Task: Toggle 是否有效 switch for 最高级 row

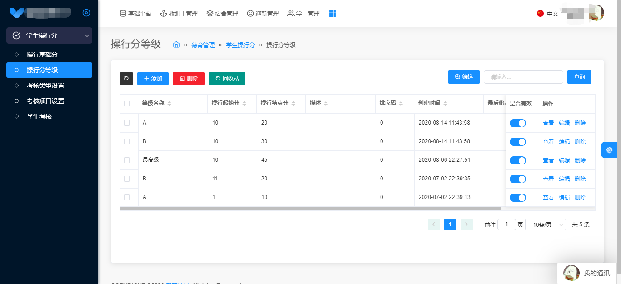Action: pyautogui.click(x=518, y=160)
